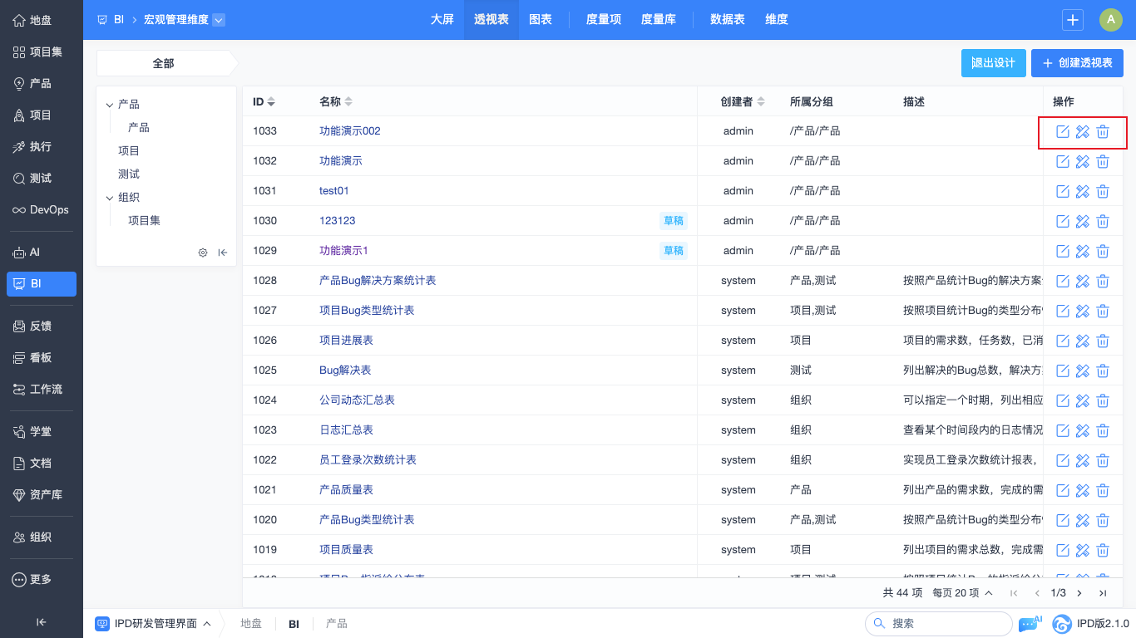Sort the table by 名称 column

348,102
